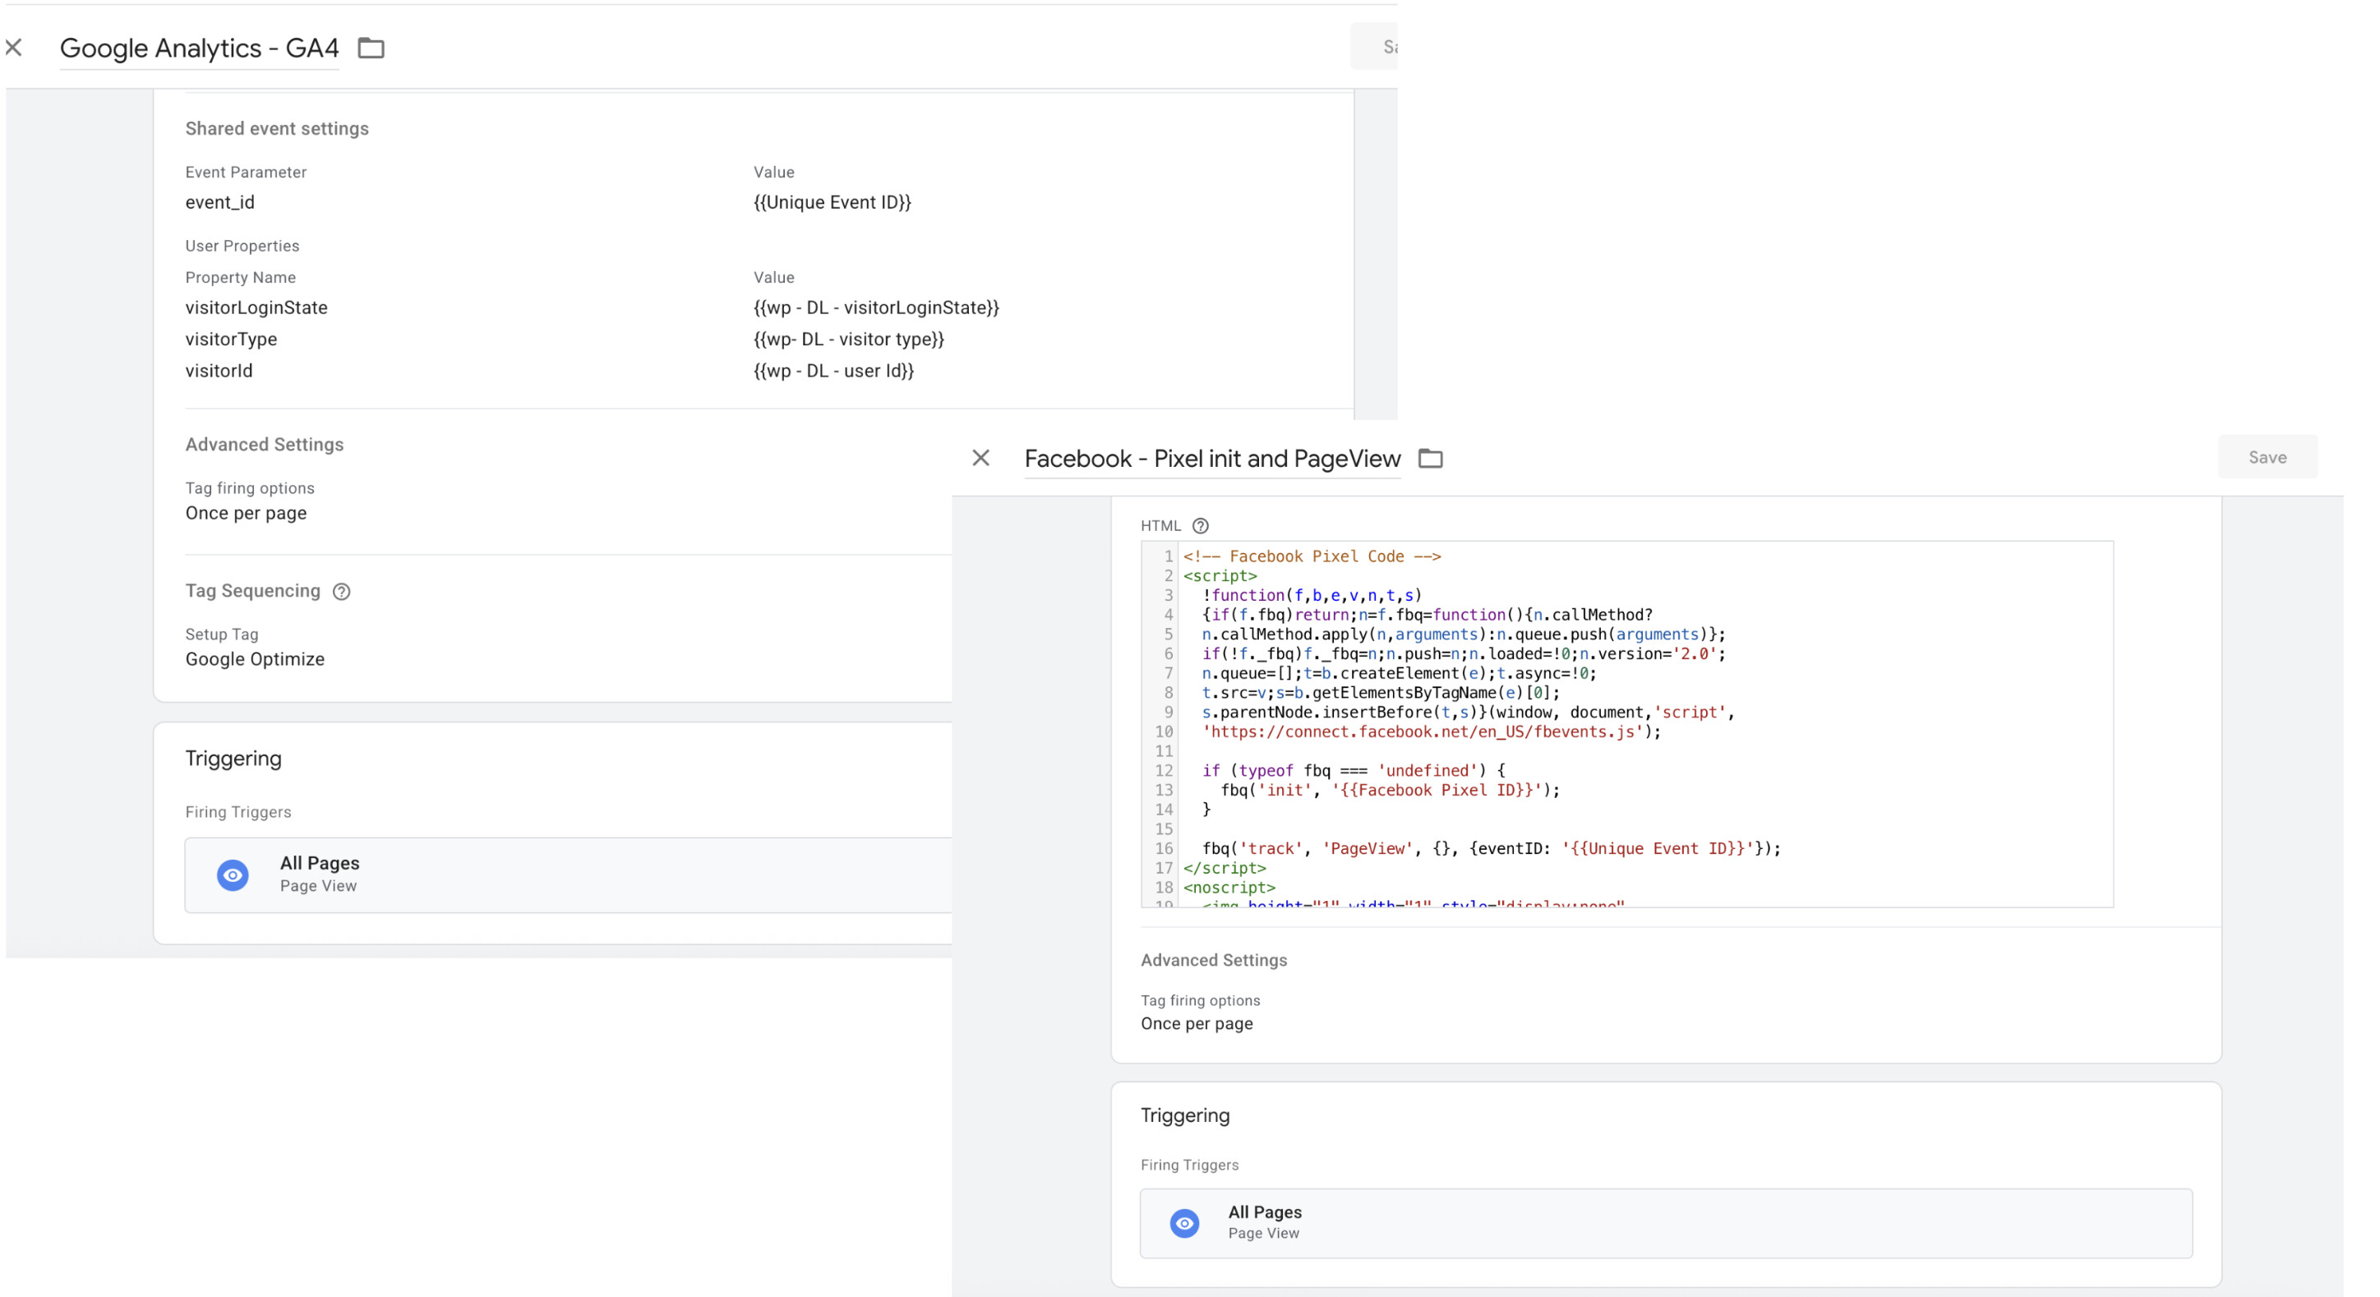Screen dimensions: 2380x1297
Task: Click the fbevents.js URL line in the code
Action: pyautogui.click(x=1431, y=732)
